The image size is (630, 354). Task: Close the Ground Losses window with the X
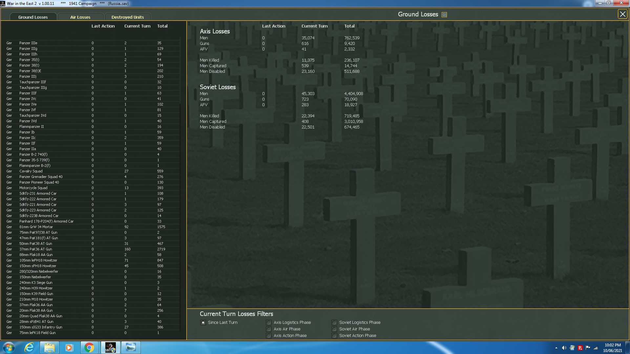click(x=622, y=14)
